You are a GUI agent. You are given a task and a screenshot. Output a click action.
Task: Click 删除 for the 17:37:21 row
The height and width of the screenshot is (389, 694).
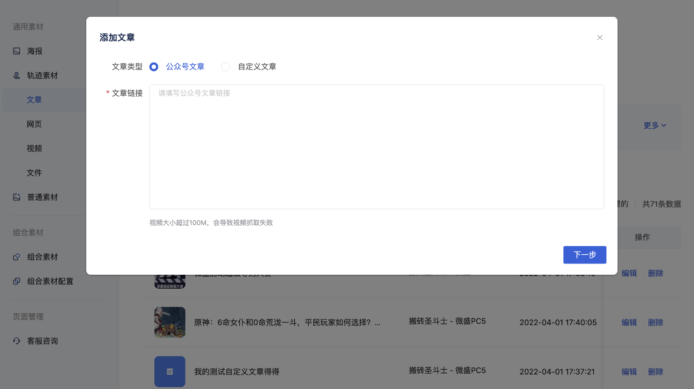tap(655, 372)
